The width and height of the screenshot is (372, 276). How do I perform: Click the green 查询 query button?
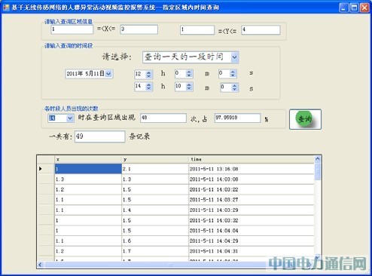pos(305,119)
